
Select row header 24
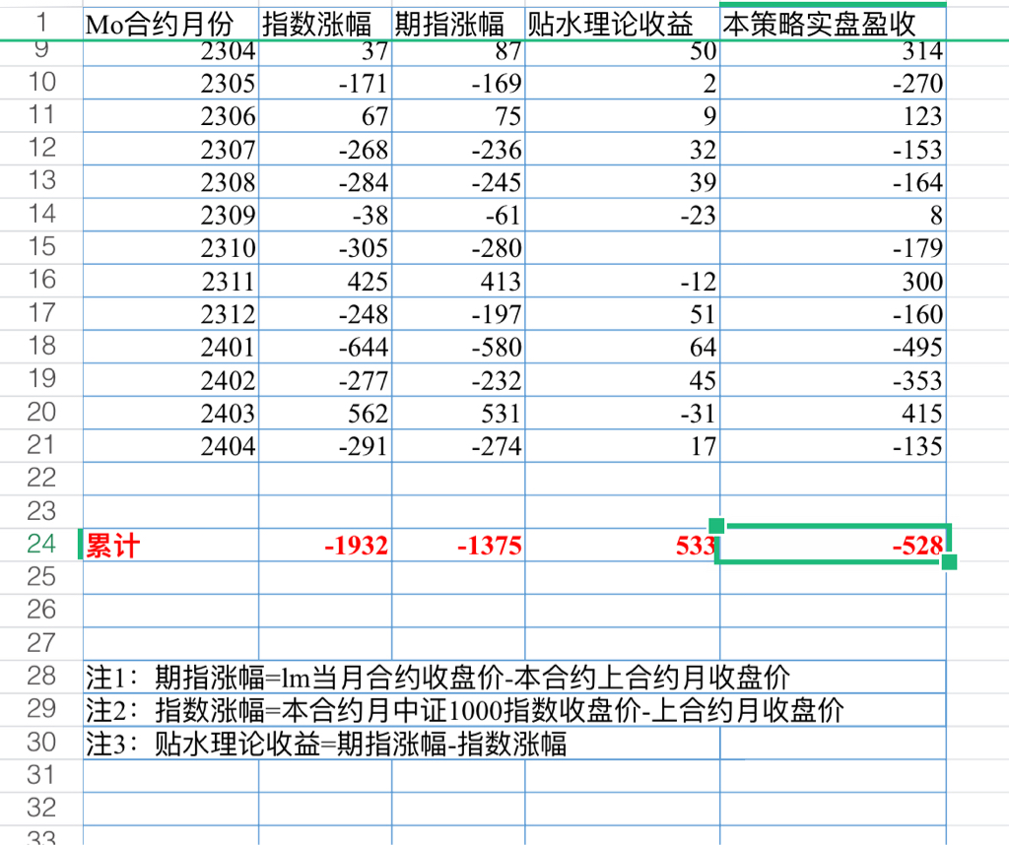coord(41,544)
